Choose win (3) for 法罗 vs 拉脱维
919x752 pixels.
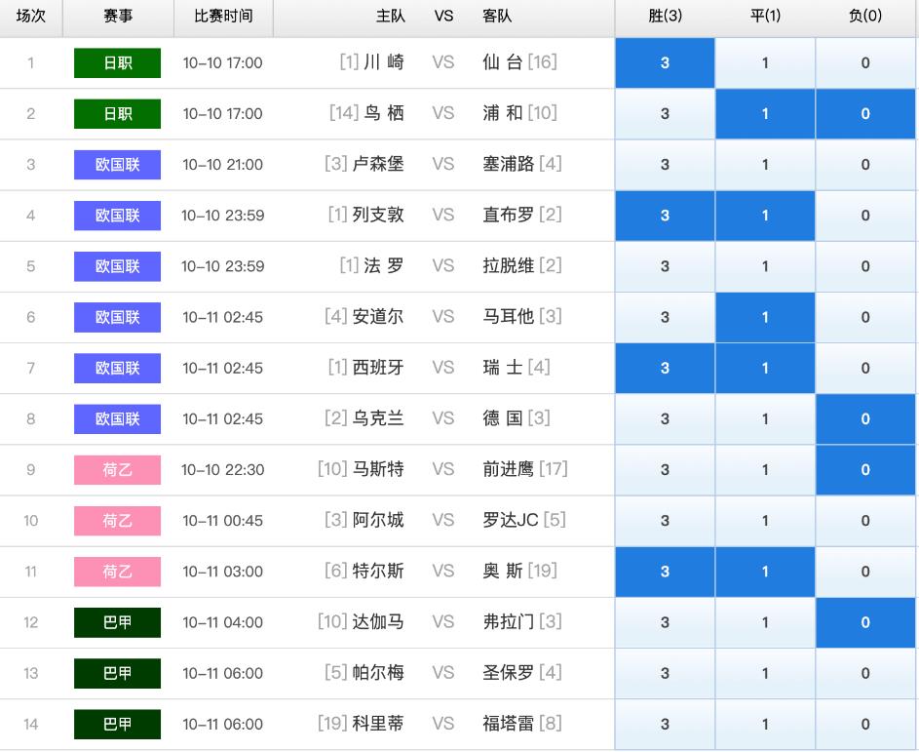665,266
